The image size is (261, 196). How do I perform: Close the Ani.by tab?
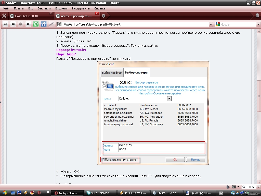[97, 13]
